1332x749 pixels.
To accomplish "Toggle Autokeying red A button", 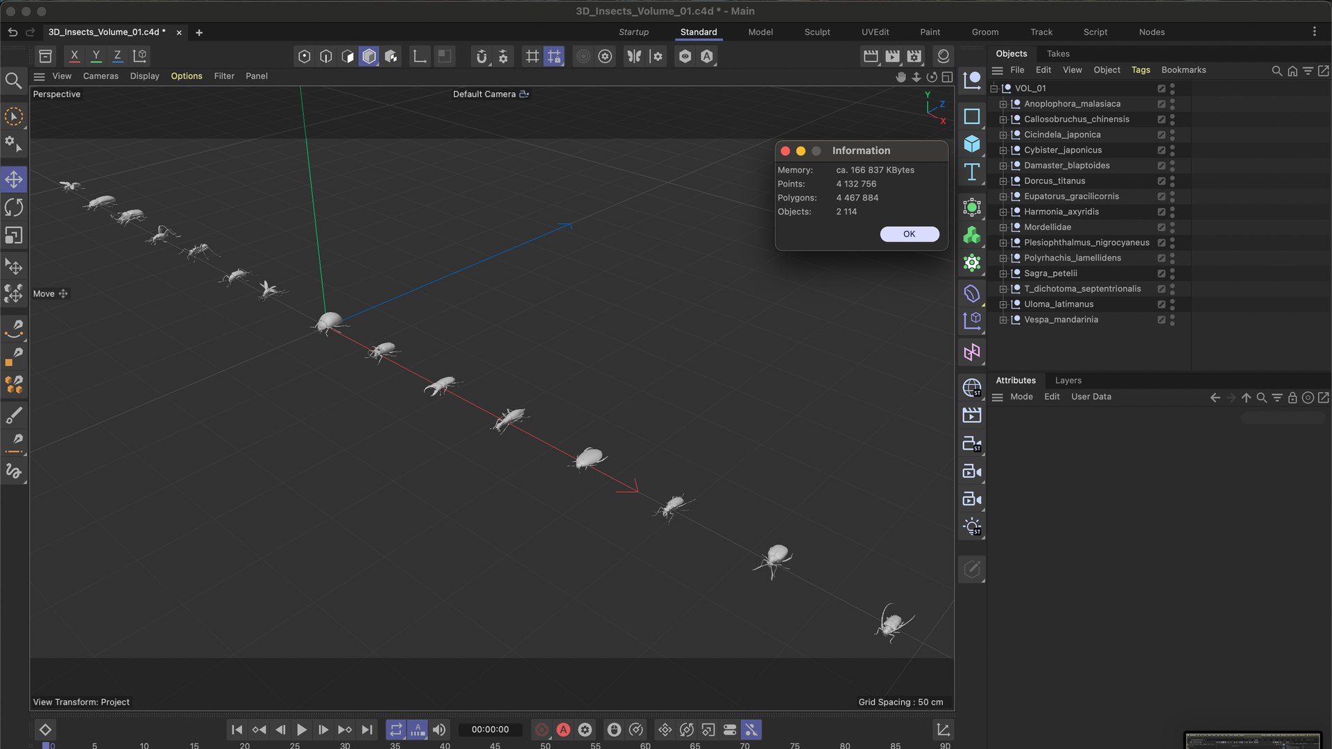I will click(x=563, y=730).
